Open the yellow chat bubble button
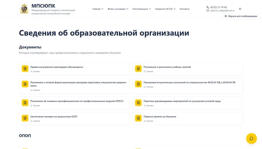Screen dimensions: 262x149 [251, 138]
